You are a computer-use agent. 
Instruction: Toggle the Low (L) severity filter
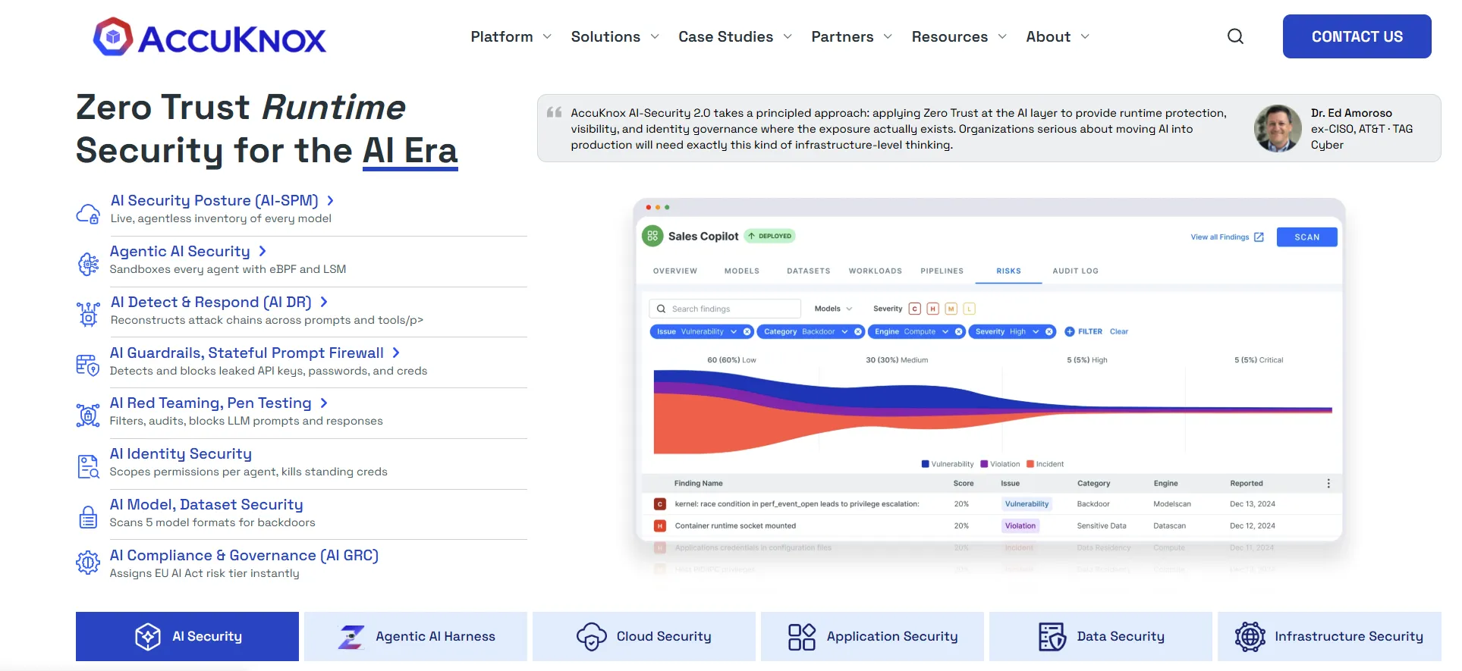coord(970,309)
